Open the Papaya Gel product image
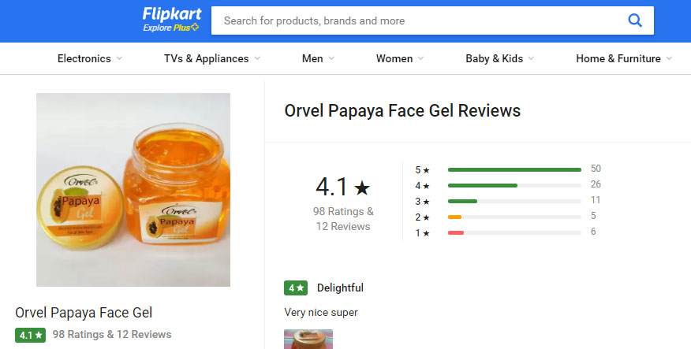This screenshot has width=691, height=349. (x=133, y=190)
